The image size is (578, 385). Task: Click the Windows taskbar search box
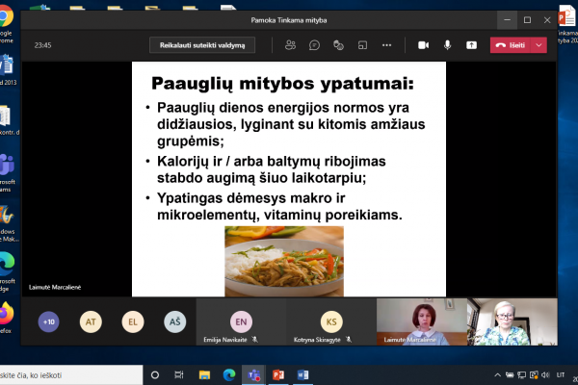pyautogui.click(x=70, y=375)
